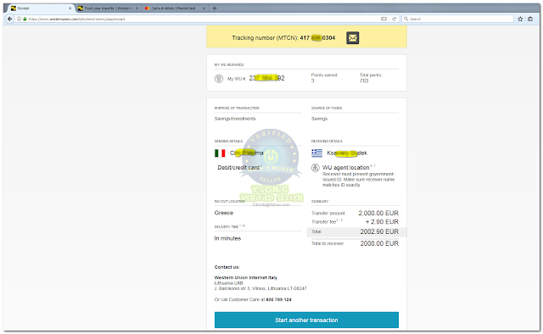Click the WU agent location icon
This screenshot has width=543, height=334.
316,168
